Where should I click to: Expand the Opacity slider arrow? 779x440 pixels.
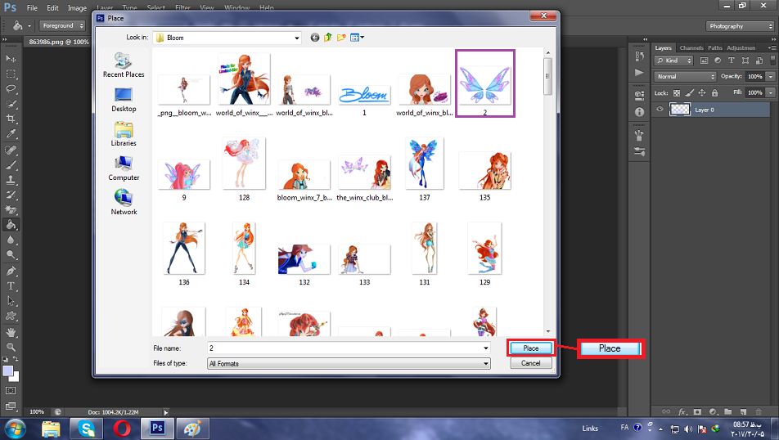pyautogui.click(x=771, y=77)
